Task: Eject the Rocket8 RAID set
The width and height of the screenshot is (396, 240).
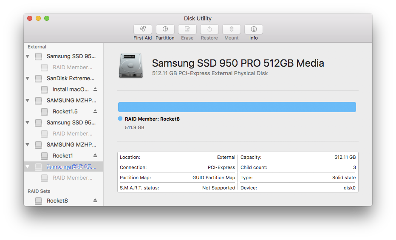Action: pyautogui.click(x=95, y=200)
